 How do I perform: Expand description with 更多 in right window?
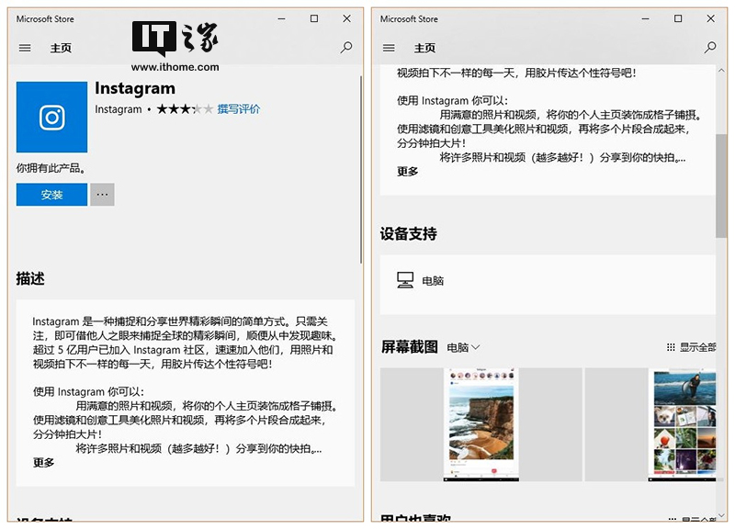click(x=407, y=172)
